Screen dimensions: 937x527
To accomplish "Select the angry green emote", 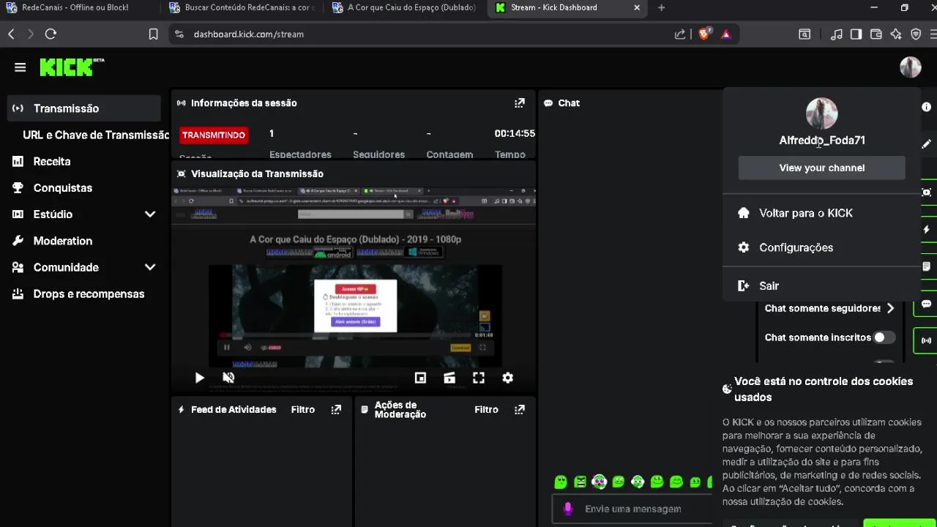I will coord(581,482).
